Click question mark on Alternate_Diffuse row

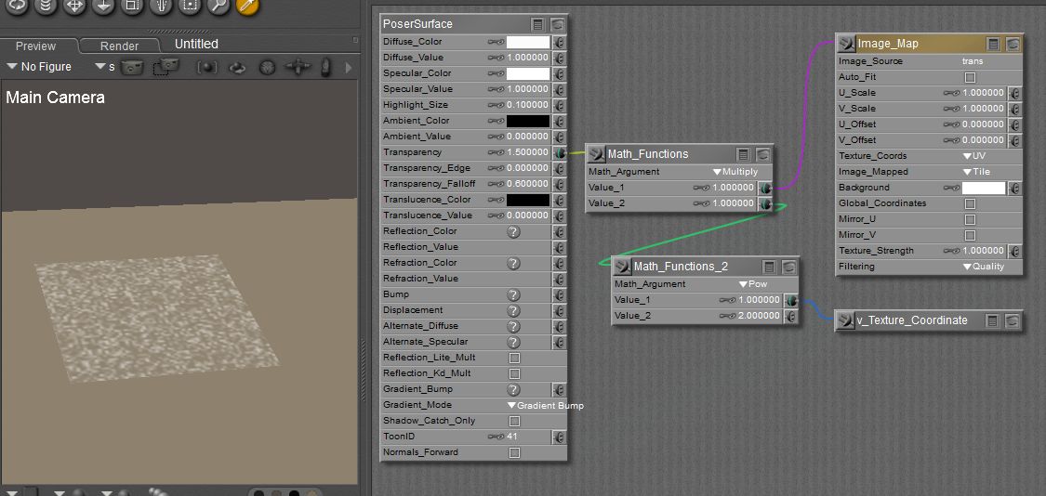coord(513,327)
